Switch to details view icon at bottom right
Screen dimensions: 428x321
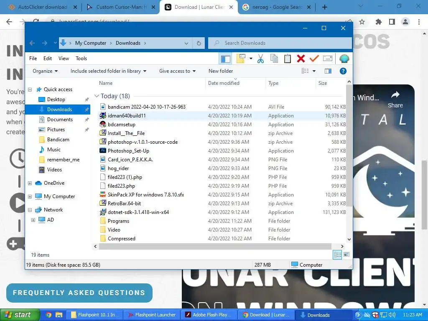[x=337, y=255]
